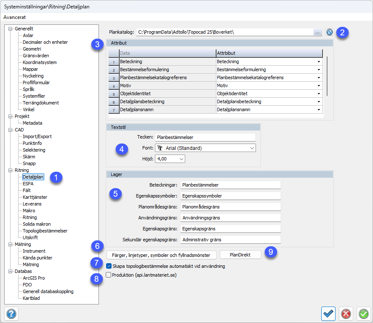
Task: Click the Planområdesgräns layer input field
Action: (x=230, y=207)
